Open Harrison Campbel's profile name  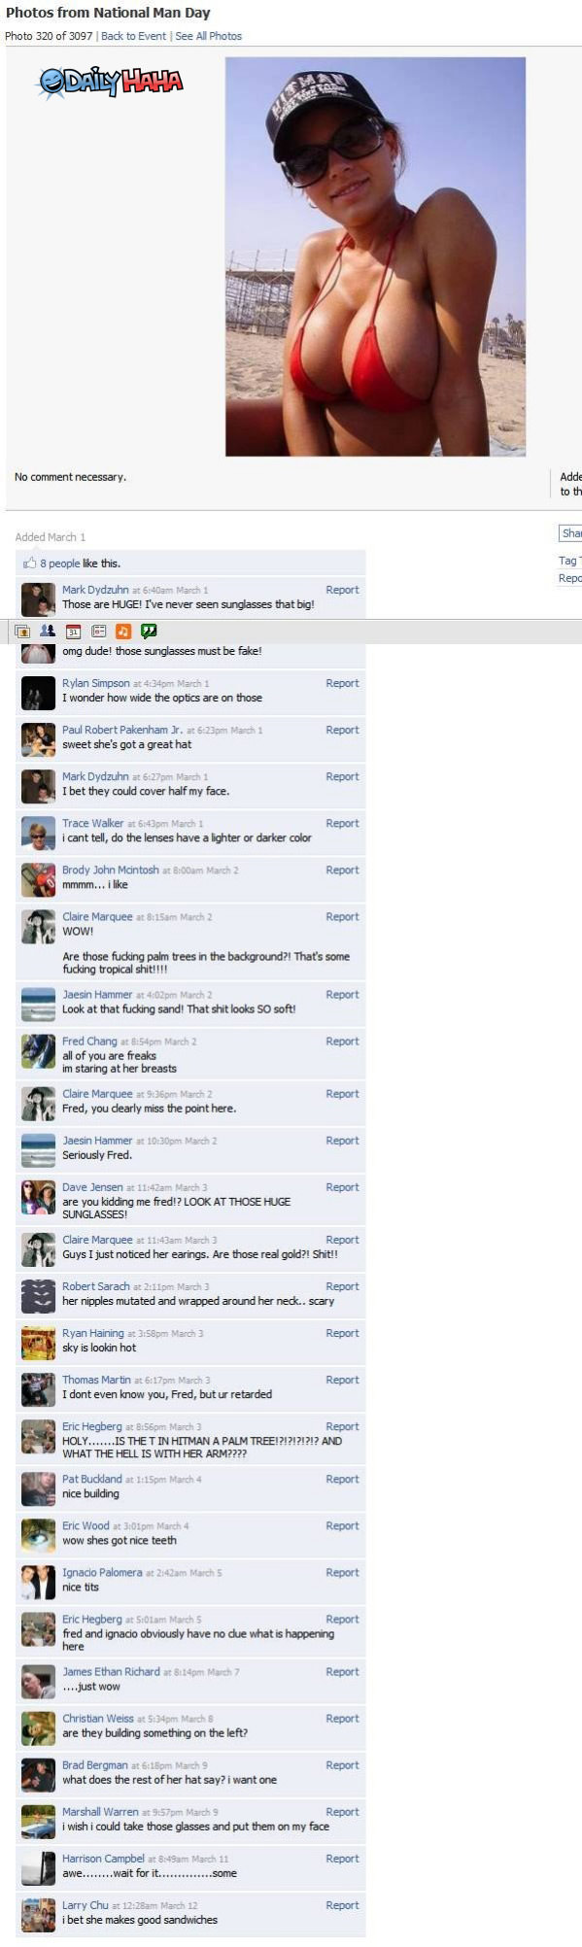tap(103, 1859)
